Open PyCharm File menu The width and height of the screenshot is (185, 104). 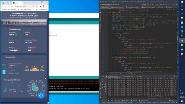pos(103,2)
